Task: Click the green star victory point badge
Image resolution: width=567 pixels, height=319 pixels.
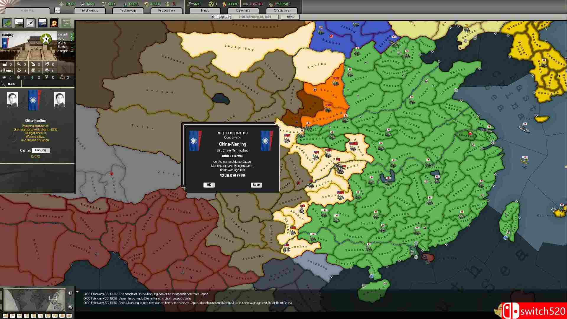Action: pos(46,39)
